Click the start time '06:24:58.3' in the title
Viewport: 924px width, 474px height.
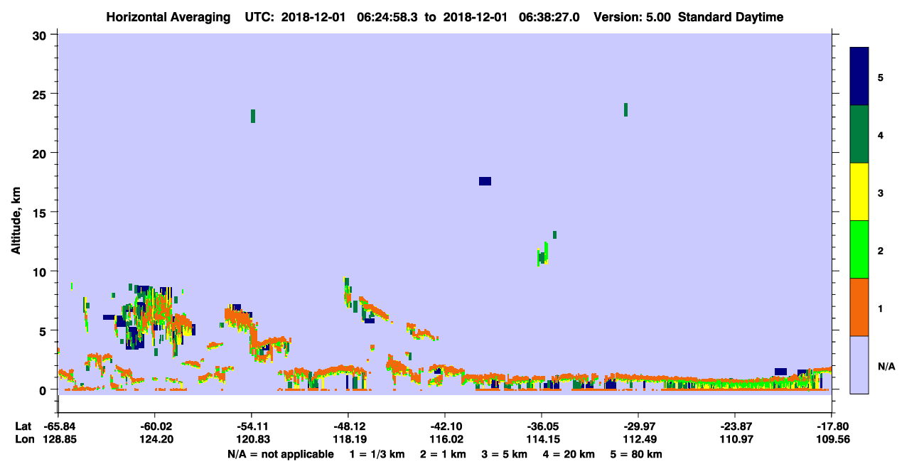(x=387, y=17)
